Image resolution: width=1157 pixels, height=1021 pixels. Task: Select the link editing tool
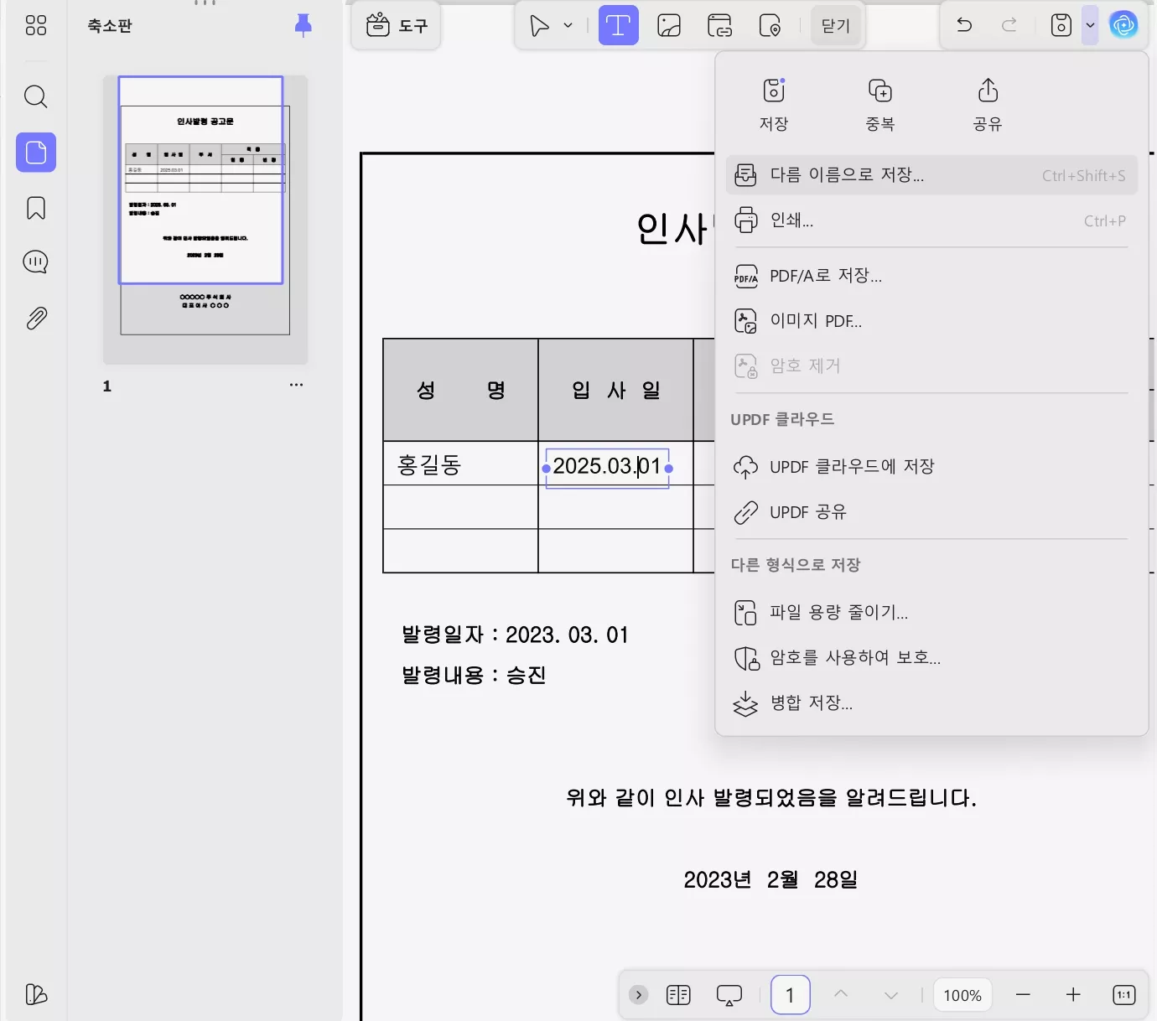pos(720,25)
